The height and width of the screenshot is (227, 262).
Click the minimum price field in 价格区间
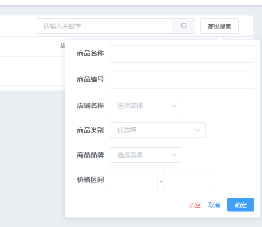click(134, 181)
